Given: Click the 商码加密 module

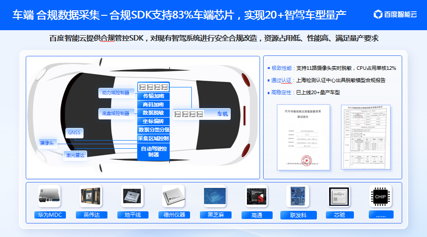Looking at the screenshot, I should pyautogui.click(x=153, y=105).
